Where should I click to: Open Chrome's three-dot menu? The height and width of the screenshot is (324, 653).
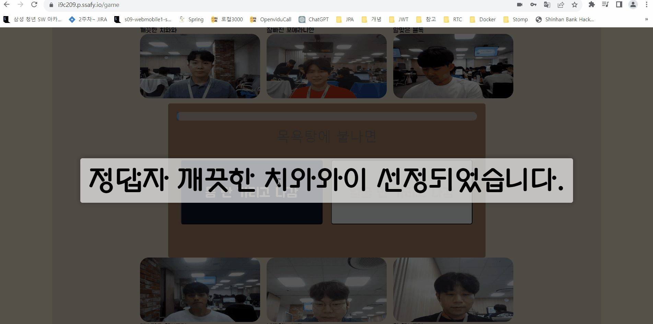646,5
